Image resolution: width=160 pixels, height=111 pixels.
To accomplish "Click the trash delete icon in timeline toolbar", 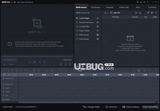I will (x=12, y=70).
